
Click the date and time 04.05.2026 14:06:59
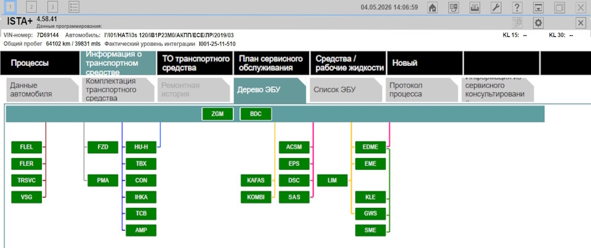389,7
